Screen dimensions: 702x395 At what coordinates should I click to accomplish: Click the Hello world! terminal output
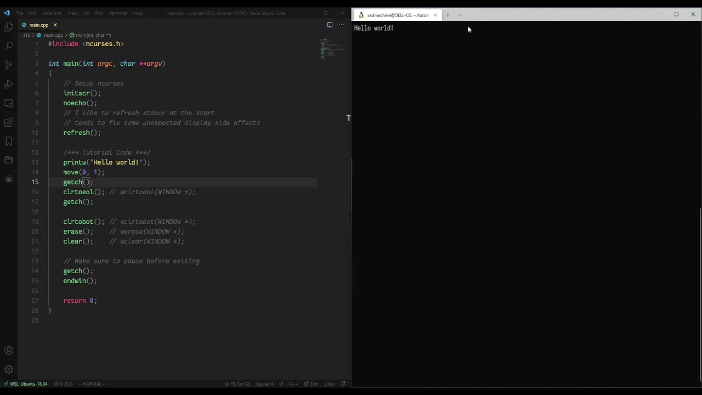tap(374, 28)
